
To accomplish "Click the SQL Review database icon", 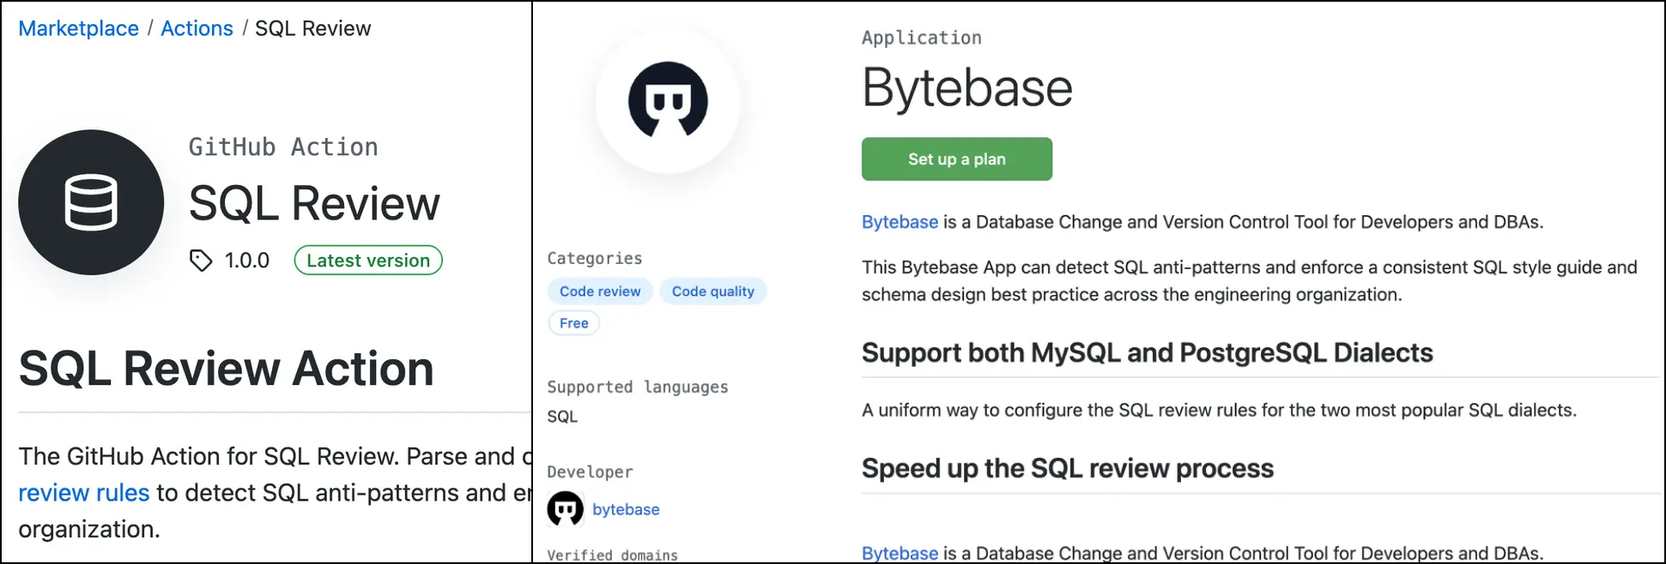I will tap(91, 202).
